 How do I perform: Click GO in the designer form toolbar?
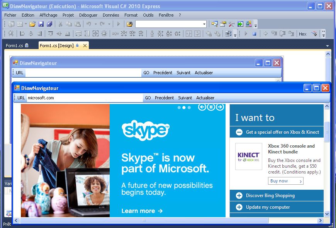coord(146,73)
